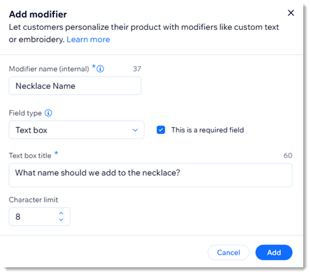The width and height of the screenshot is (311, 275).
Task: Click the 'Field type' label text
Action: 25,113
